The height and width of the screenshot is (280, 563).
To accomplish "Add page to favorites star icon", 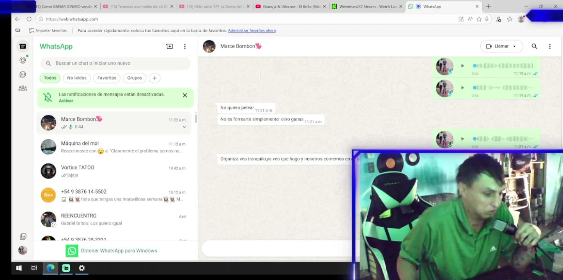I will 479,19.
